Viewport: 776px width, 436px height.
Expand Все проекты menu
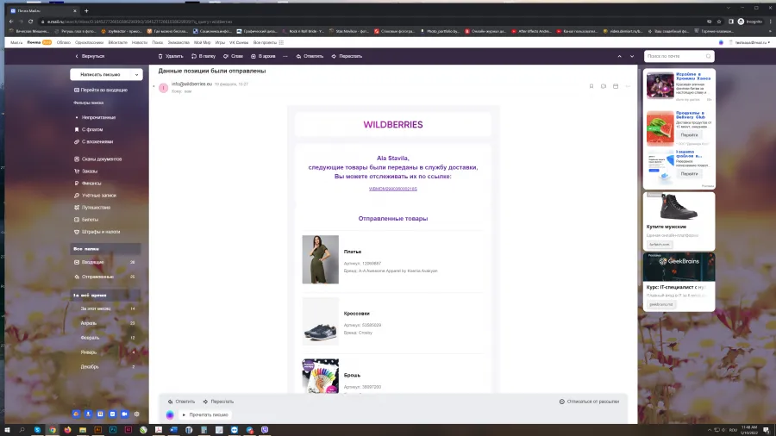coord(268,42)
